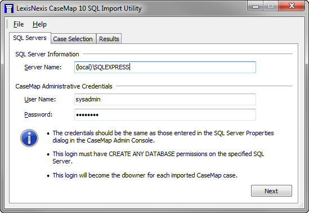Open the Help menu
Screen dimensions: 309x213
coord(39,24)
